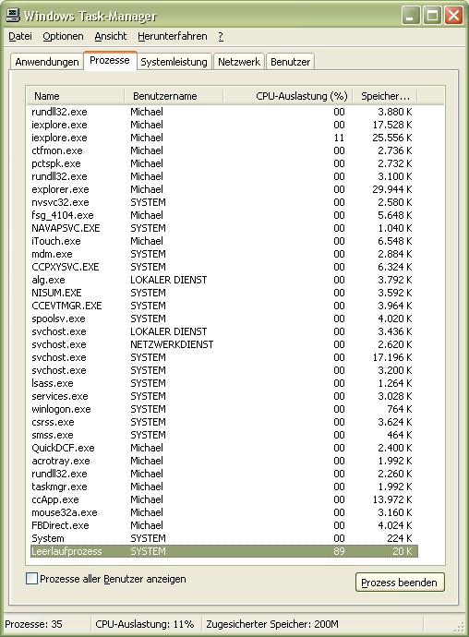The height and width of the screenshot is (637, 469).
Task: Sort by Benutzername column header
Action: pyautogui.click(x=174, y=96)
